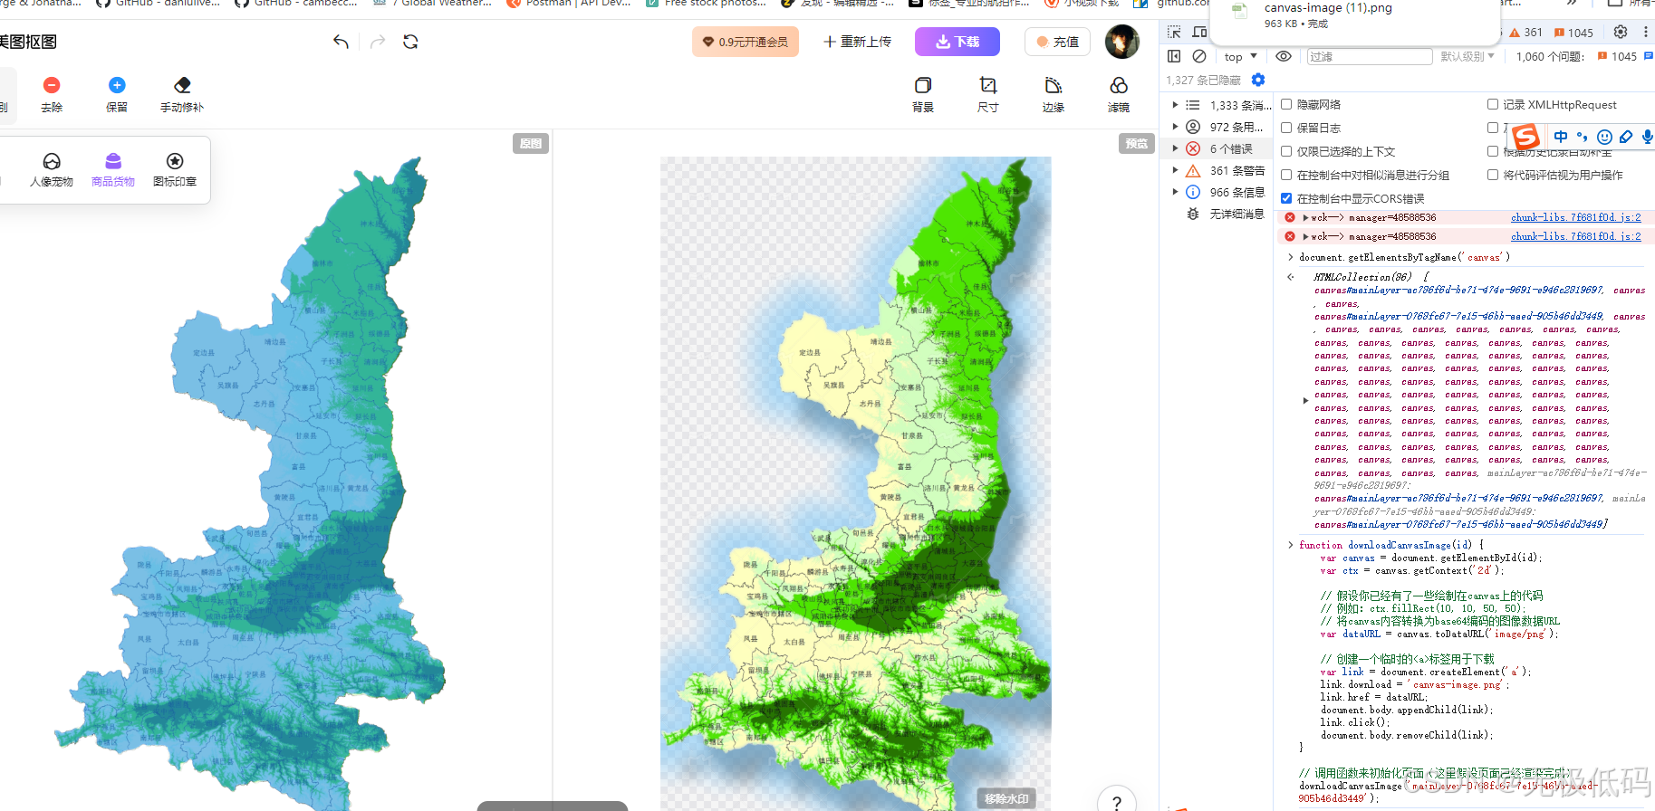The height and width of the screenshot is (811, 1655).
Task: Select the 保留 (keep) brush tool
Action: pos(117,94)
